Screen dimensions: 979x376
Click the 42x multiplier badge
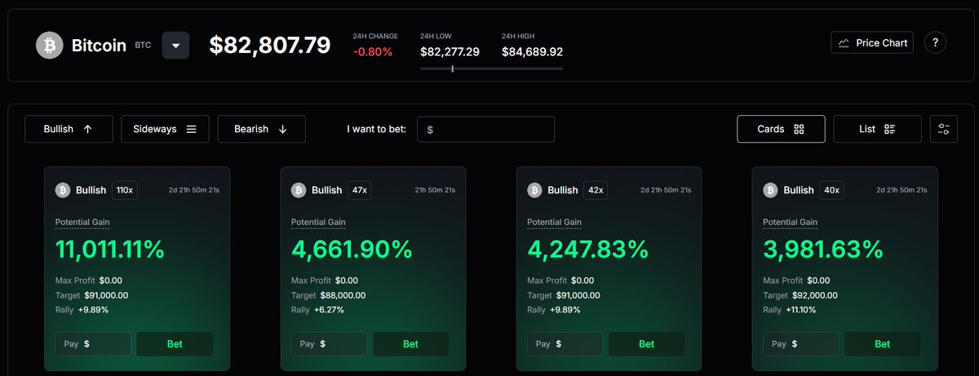[595, 190]
